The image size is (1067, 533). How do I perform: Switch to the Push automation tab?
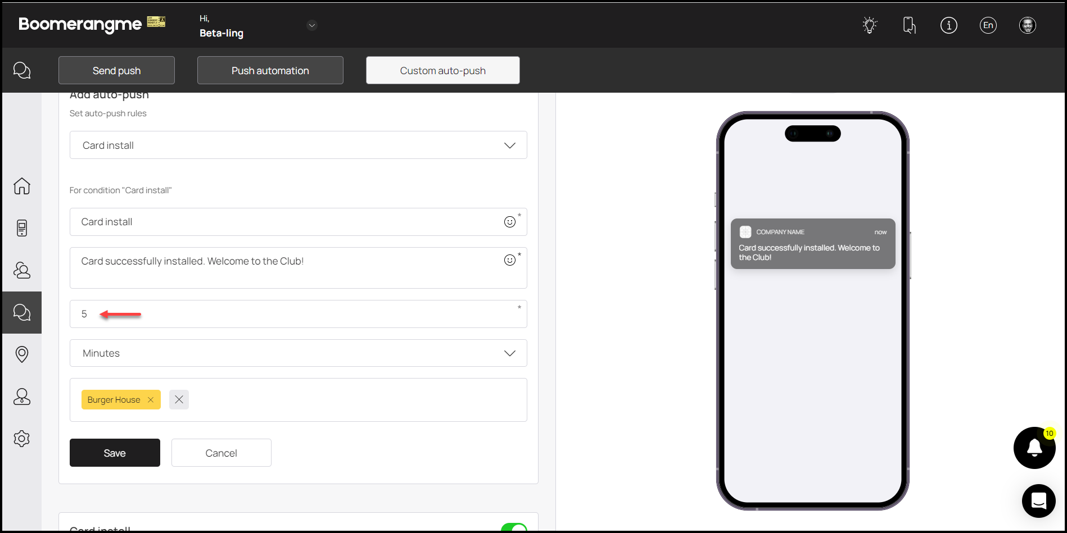(270, 71)
